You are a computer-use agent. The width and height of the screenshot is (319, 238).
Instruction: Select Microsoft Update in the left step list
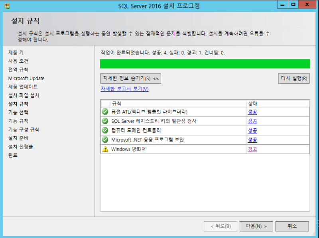coord(26,78)
